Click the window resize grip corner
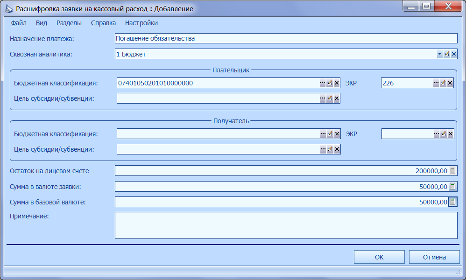 point(458,272)
